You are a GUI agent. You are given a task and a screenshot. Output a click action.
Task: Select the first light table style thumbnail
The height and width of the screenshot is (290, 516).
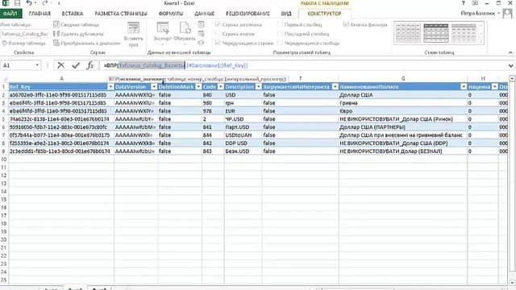coord(408,33)
